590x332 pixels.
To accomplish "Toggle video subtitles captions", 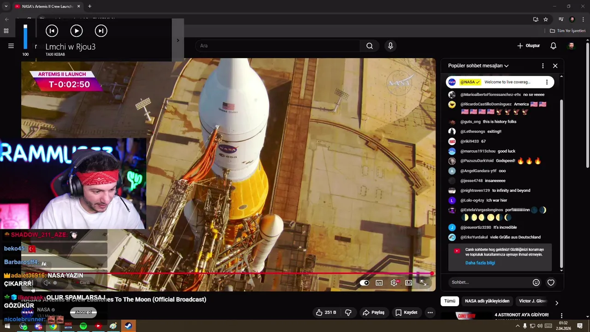I will (x=379, y=283).
